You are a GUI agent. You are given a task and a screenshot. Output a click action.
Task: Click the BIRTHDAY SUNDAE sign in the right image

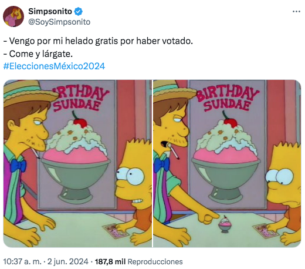[228, 99]
